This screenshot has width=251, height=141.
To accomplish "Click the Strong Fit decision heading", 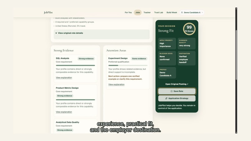I will (166, 31).
